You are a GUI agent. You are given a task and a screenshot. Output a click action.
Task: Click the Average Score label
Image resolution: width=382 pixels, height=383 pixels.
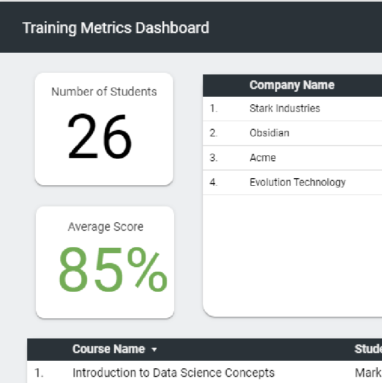coord(105,227)
